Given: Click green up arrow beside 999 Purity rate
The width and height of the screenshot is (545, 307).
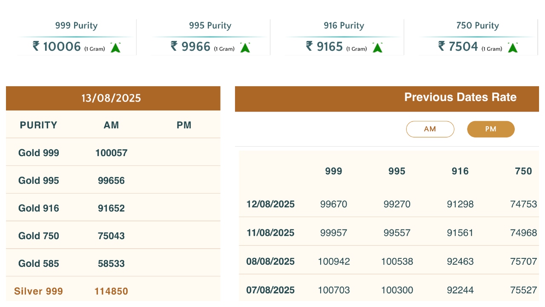Looking at the screenshot, I should click(x=115, y=47).
